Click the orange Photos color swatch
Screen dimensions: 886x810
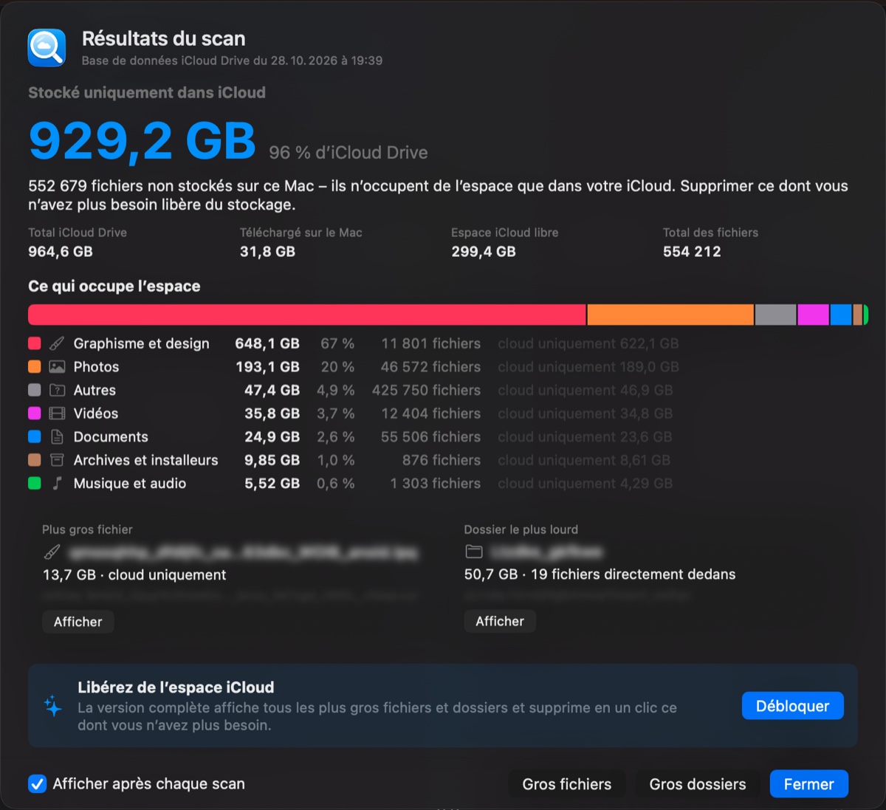tap(35, 367)
